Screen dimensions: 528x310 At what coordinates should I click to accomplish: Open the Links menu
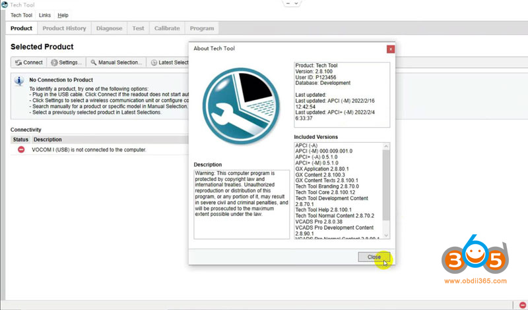[45, 15]
